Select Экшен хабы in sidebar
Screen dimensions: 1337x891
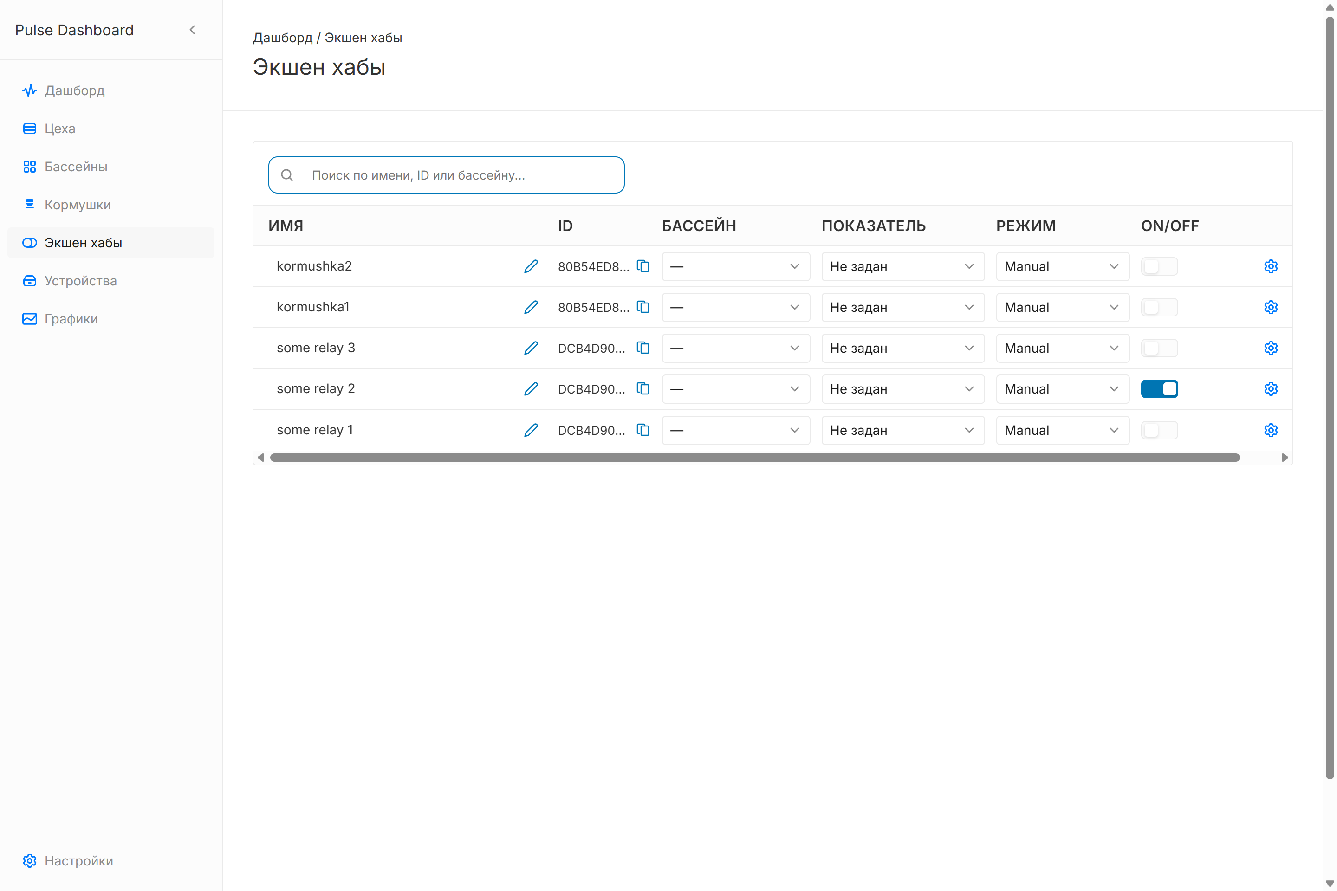(111, 243)
